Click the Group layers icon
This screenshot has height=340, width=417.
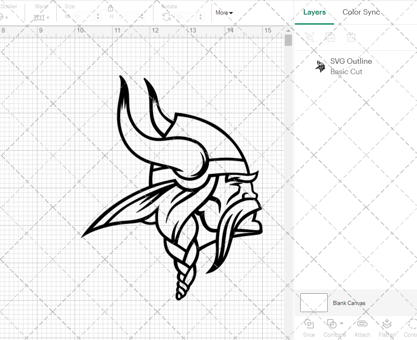pyautogui.click(x=309, y=37)
